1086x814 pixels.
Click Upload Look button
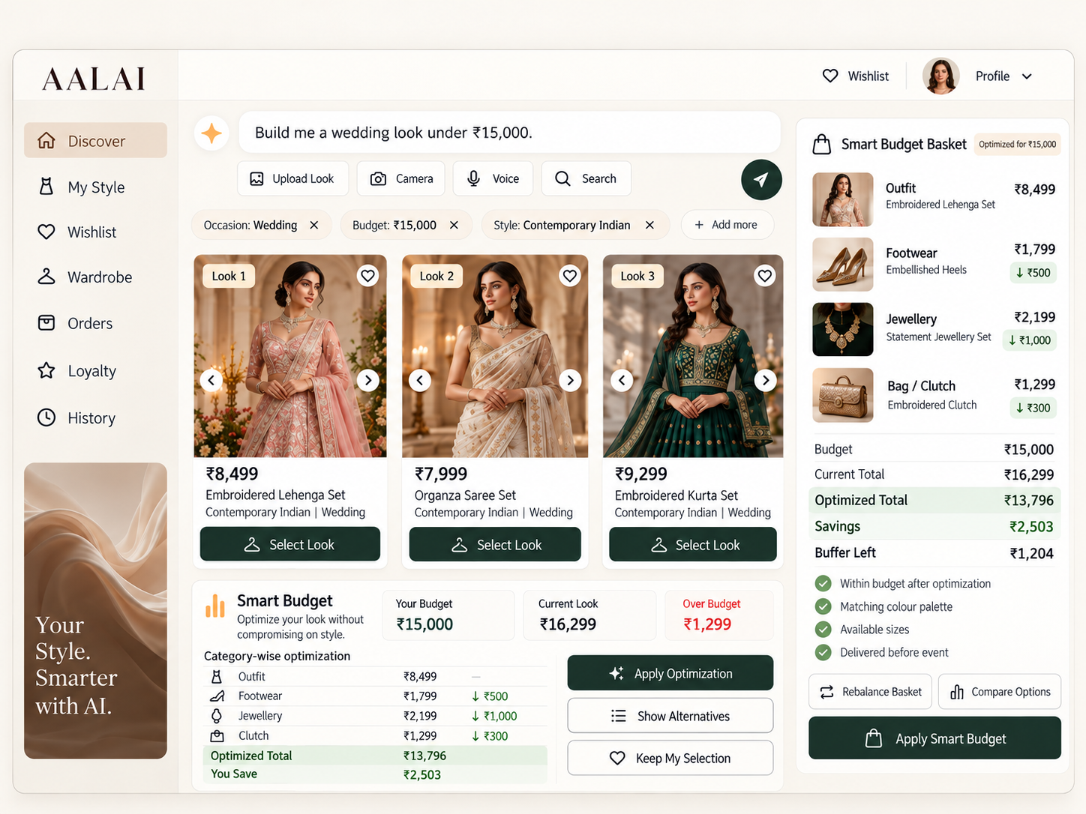tap(292, 178)
